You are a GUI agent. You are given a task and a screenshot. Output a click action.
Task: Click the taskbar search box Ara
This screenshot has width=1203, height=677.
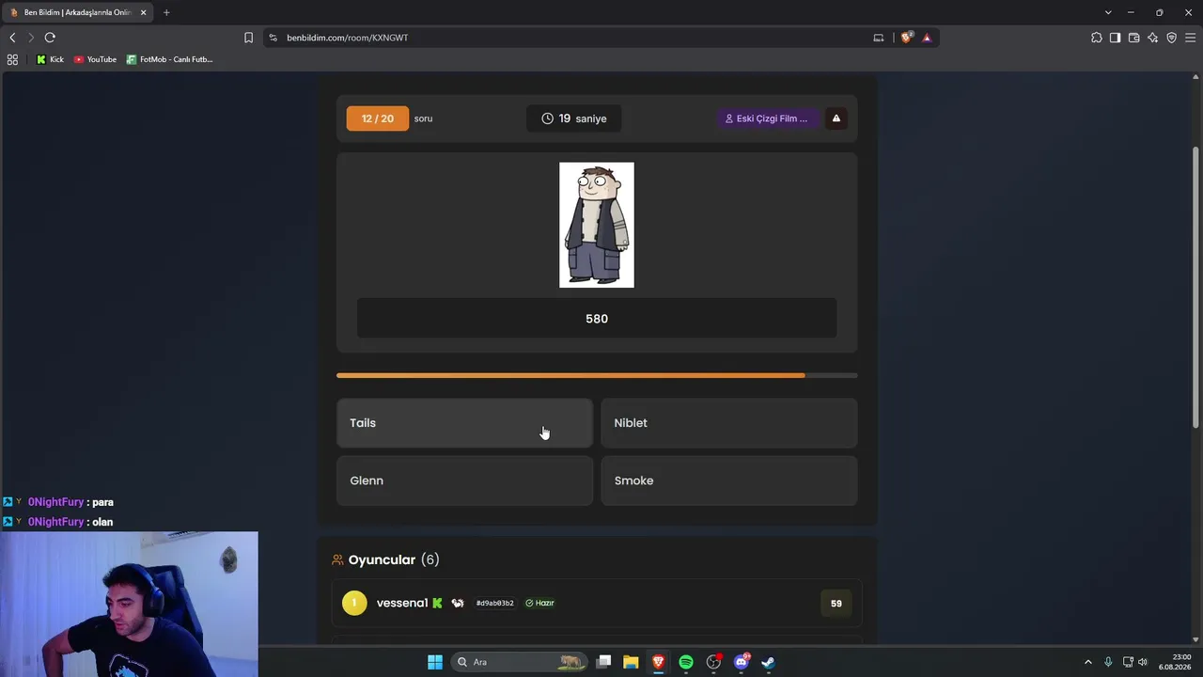(x=519, y=662)
